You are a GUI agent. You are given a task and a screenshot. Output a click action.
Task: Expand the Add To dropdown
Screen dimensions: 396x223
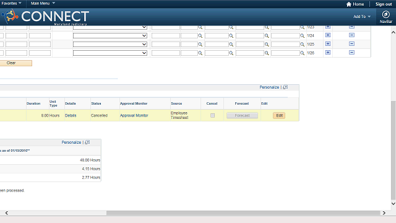pos(361,17)
